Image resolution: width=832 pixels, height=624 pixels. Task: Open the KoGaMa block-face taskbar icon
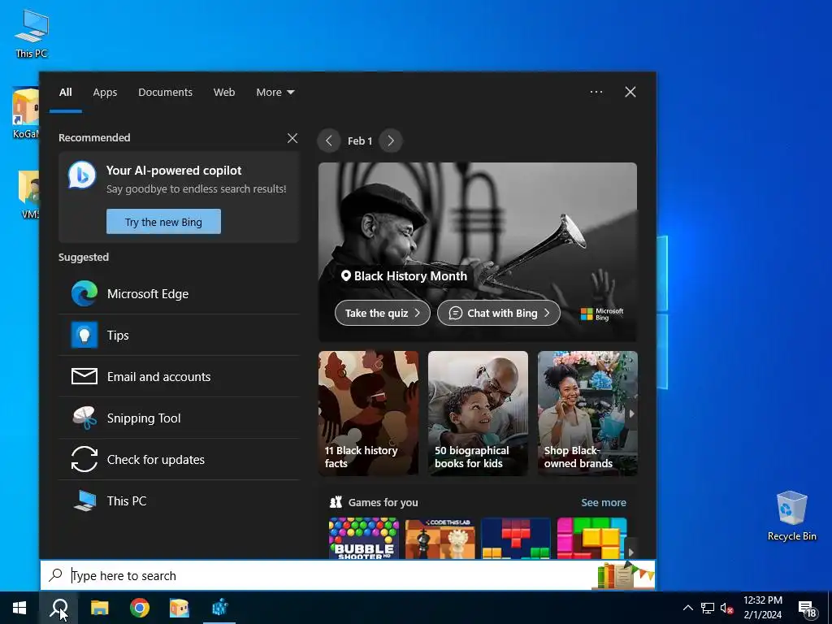(180, 608)
